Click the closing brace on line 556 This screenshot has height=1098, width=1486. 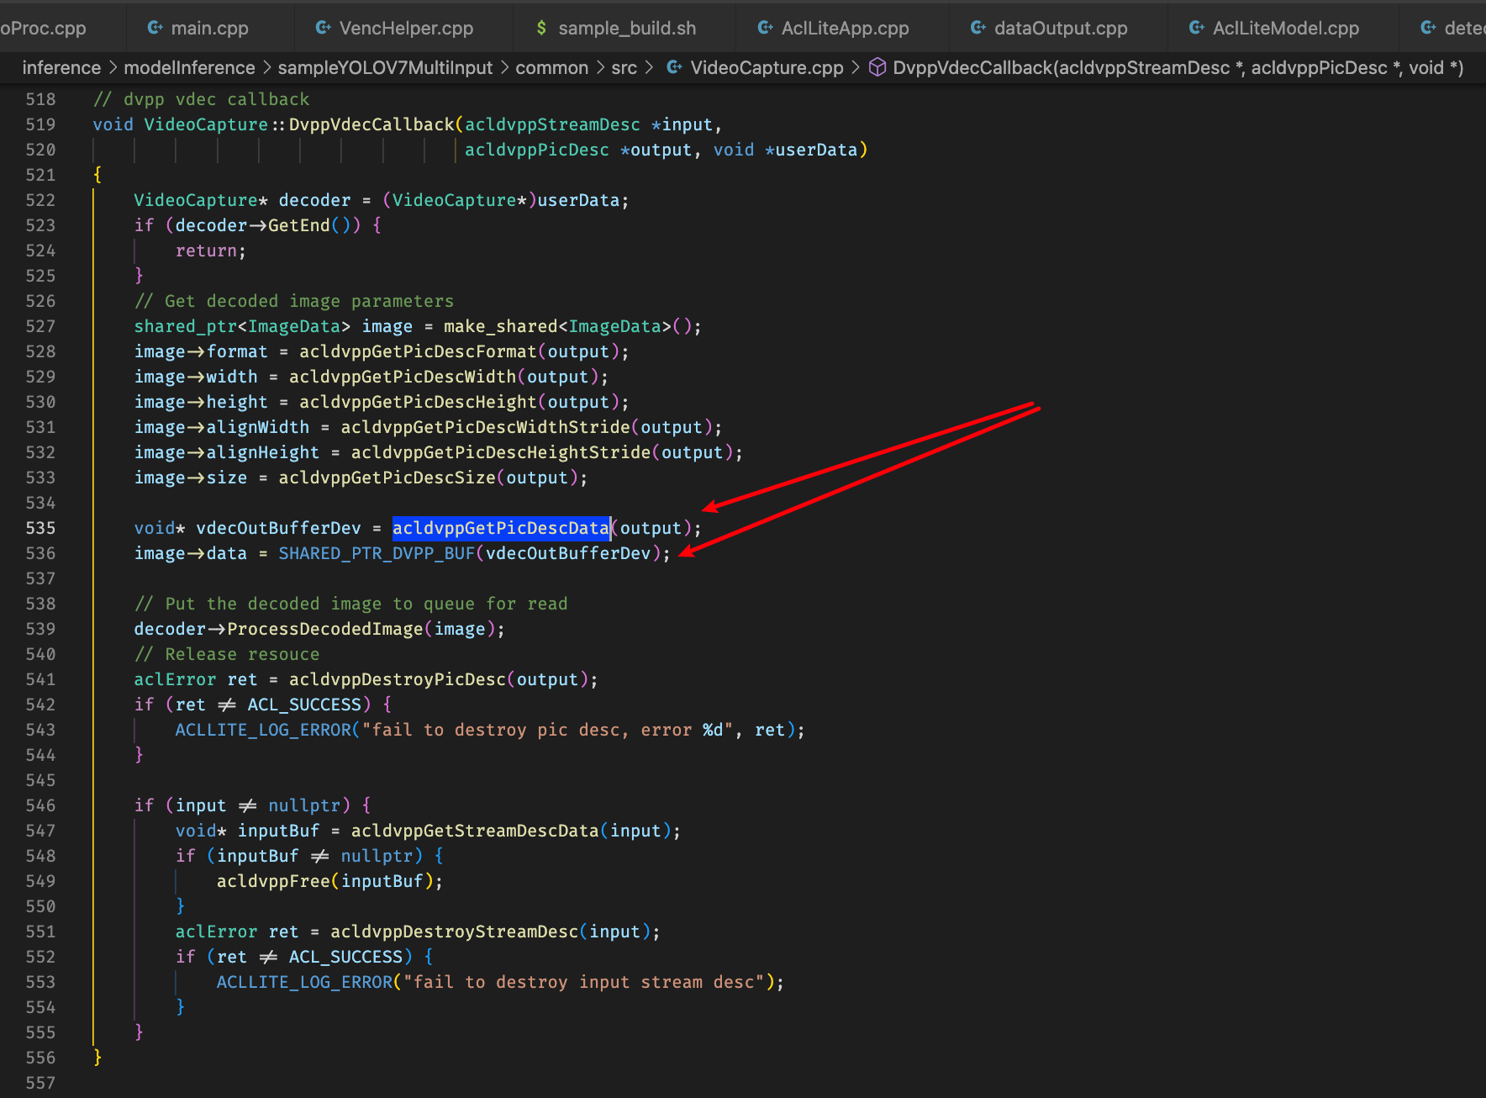pos(97,1057)
